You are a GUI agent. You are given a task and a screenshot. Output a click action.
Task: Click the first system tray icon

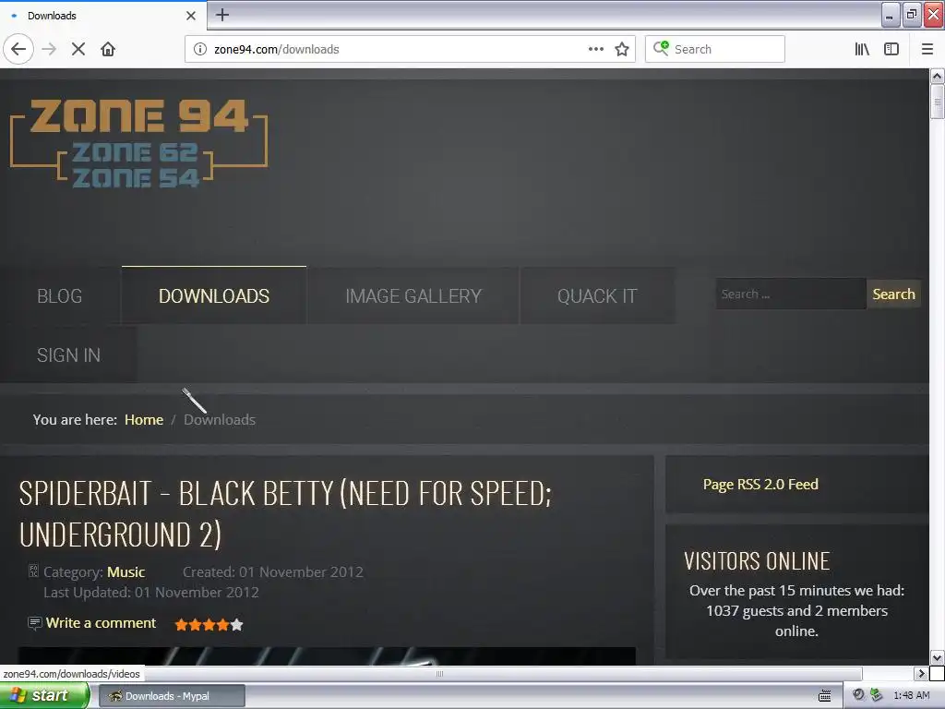click(858, 695)
